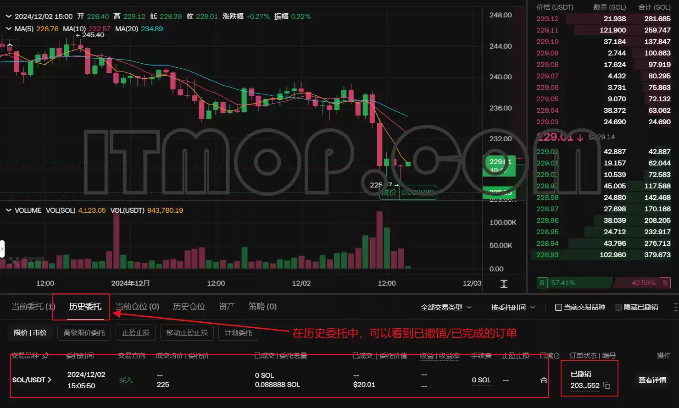The height and width of the screenshot is (408, 679).
Task: Collapse the VOLUME indicator chevron
Action: [8, 210]
